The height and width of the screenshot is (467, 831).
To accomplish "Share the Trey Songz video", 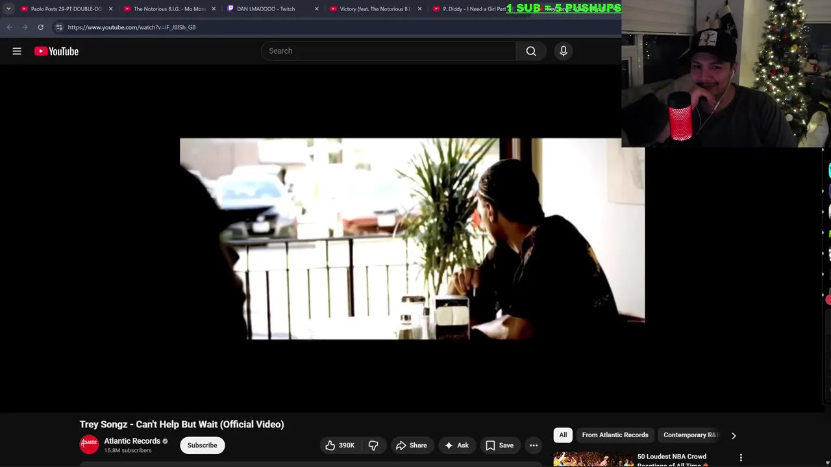I will click(x=412, y=446).
